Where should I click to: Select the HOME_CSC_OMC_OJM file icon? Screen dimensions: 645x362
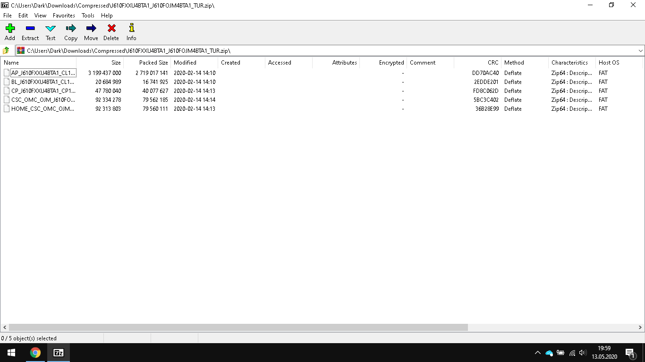[x=7, y=109]
